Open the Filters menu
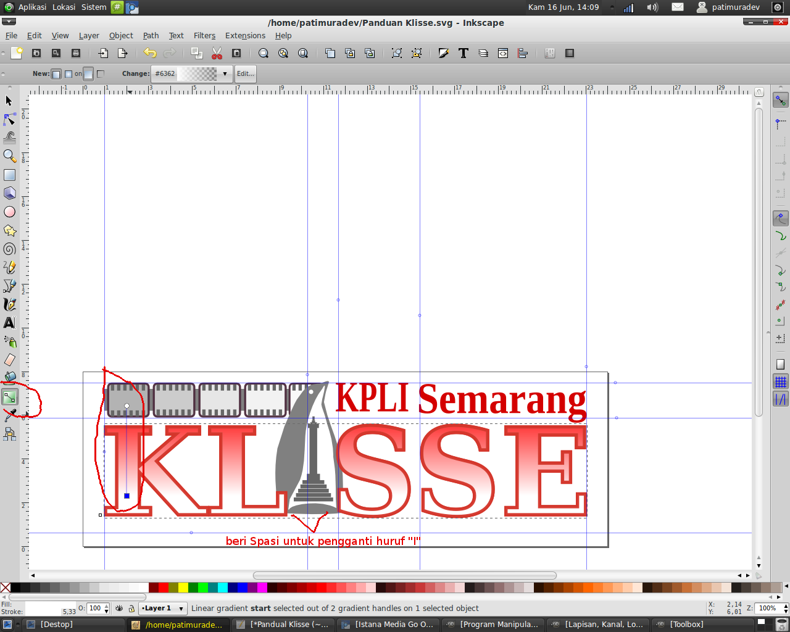The image size is (790, 632). tap(204, 35)
